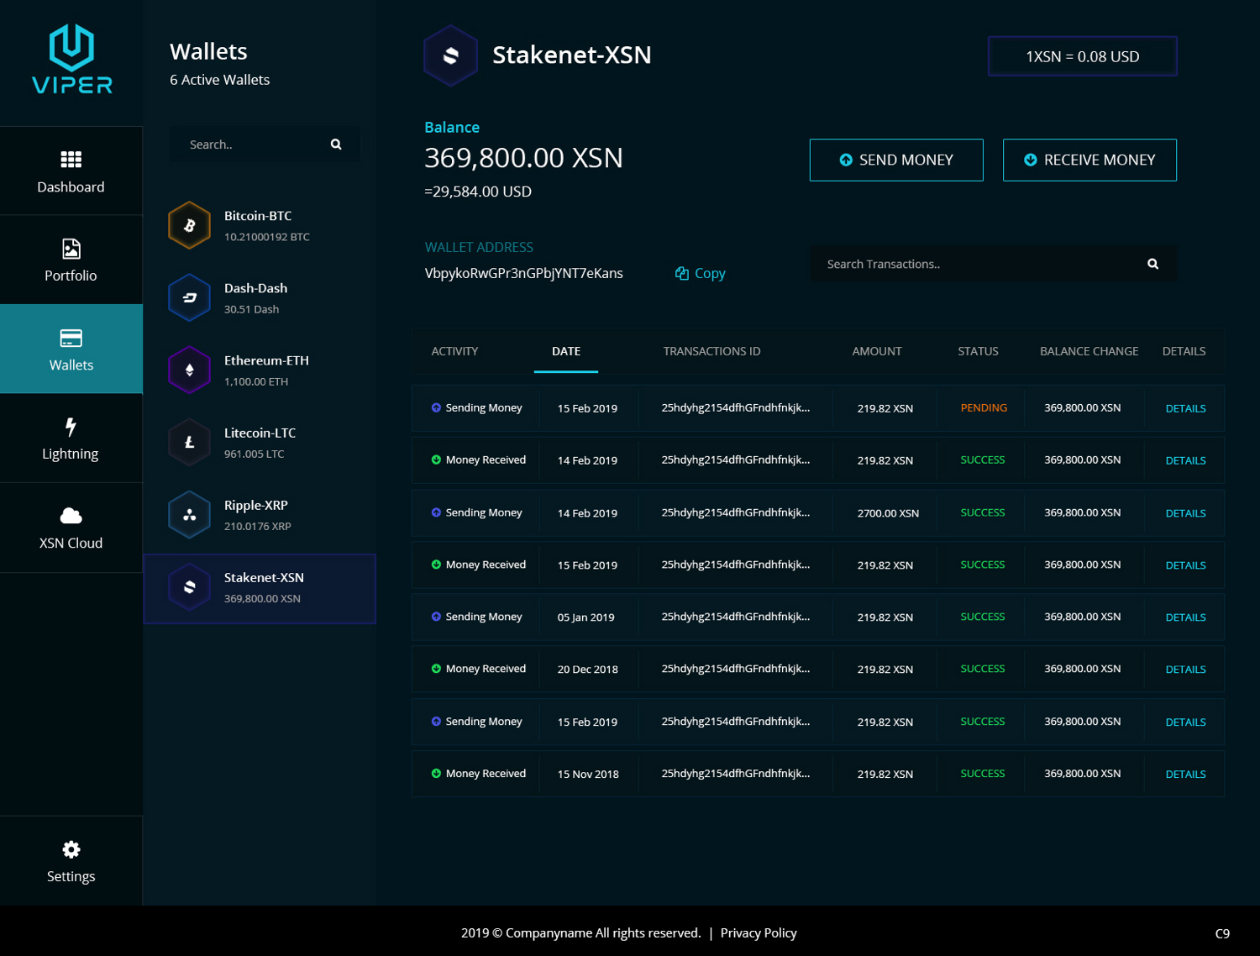Select Wallets in the sidebar menu
The image size is (1260, 956).
(x=71, y=349)
